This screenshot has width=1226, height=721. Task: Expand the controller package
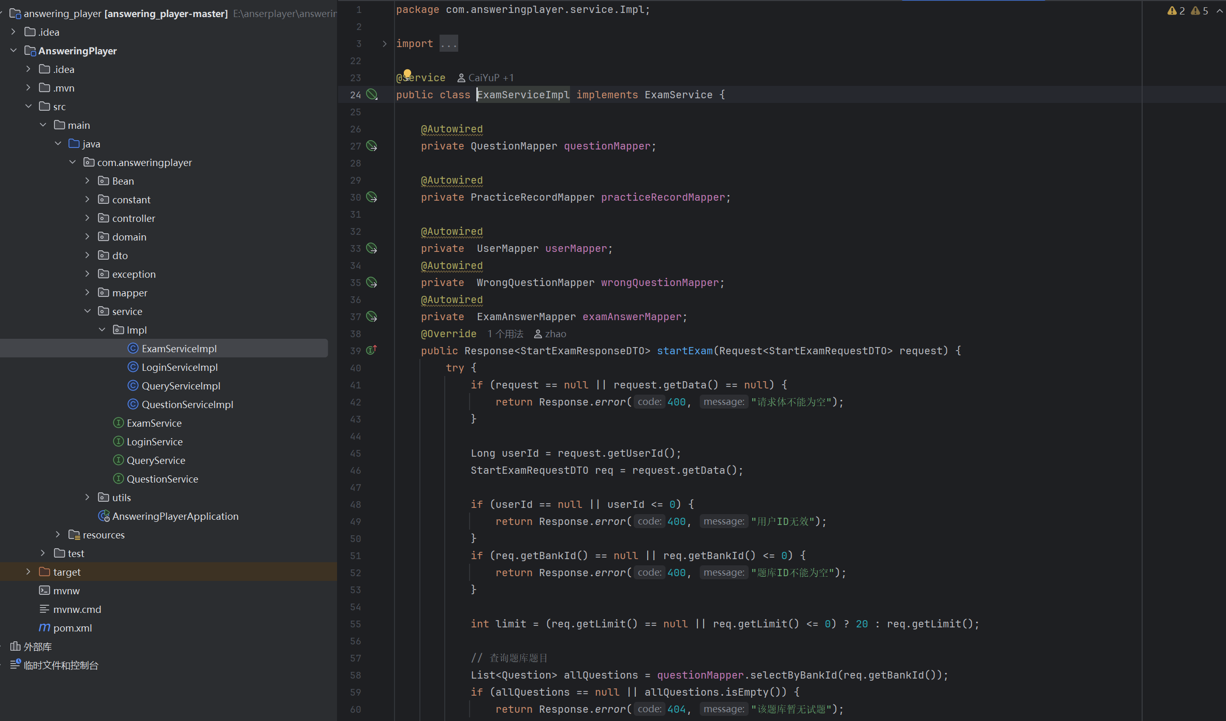[87, 218]
